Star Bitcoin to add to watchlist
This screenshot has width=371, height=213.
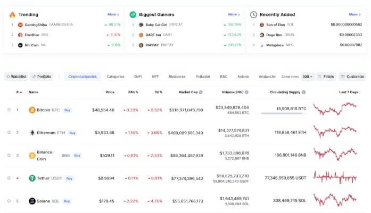[x=9, y=110]
